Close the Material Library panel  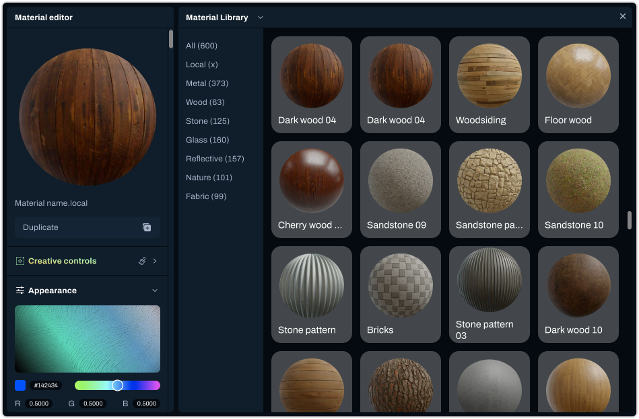[622, 16]
